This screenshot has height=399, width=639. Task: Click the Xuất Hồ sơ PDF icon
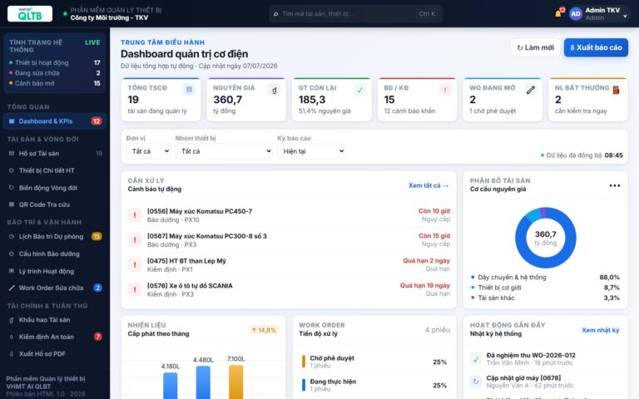(x=12, y=354)
